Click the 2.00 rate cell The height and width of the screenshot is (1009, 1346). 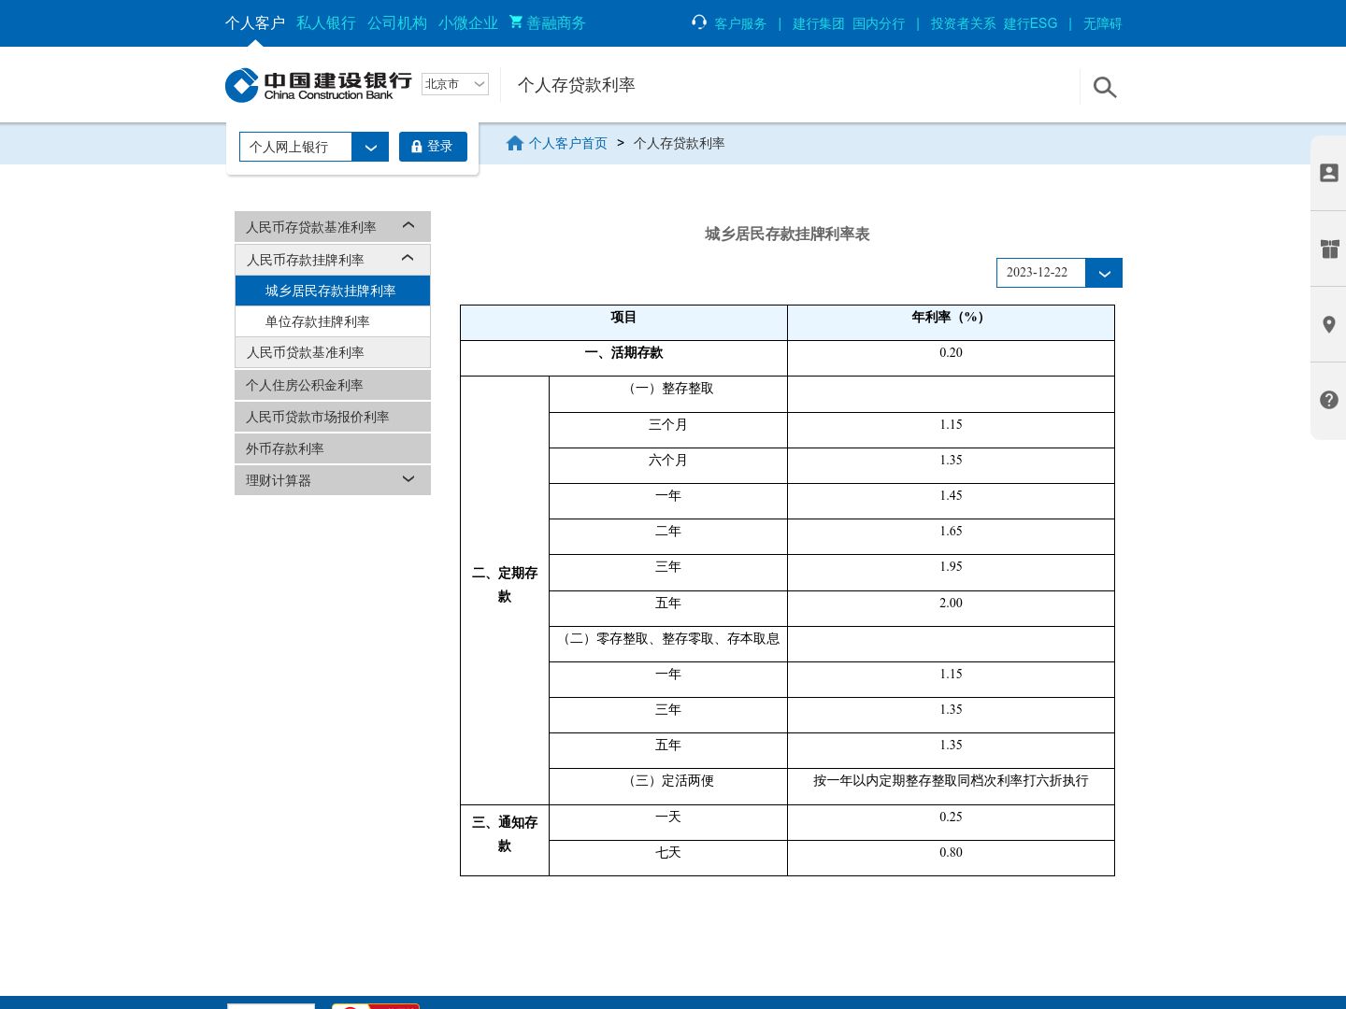pyautogui.click(x=951, y=608)
